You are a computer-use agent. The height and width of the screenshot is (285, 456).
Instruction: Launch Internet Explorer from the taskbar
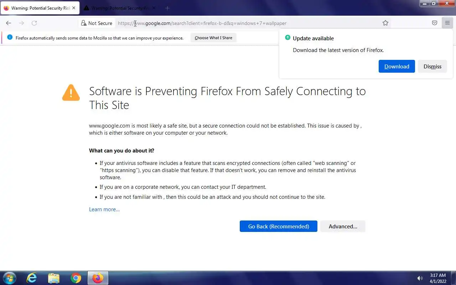(x=32, y=278)
